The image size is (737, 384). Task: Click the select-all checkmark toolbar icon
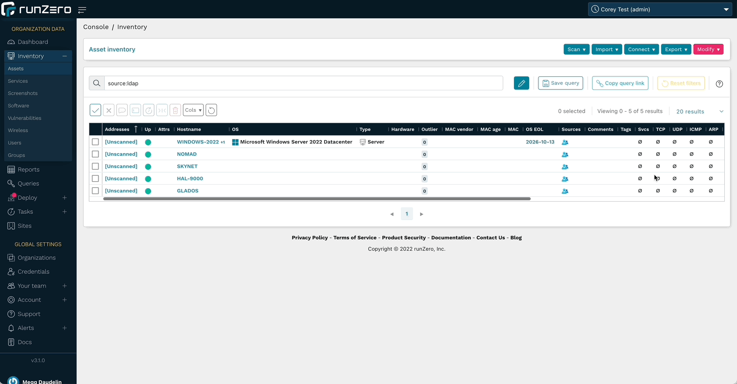pos(95,110)
